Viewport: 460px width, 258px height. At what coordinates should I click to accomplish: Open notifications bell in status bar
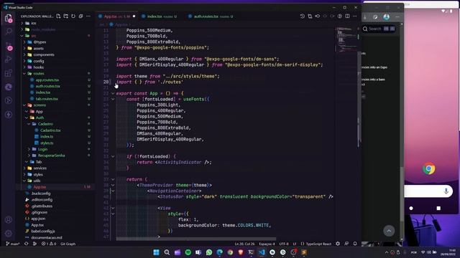coord(355,244)
